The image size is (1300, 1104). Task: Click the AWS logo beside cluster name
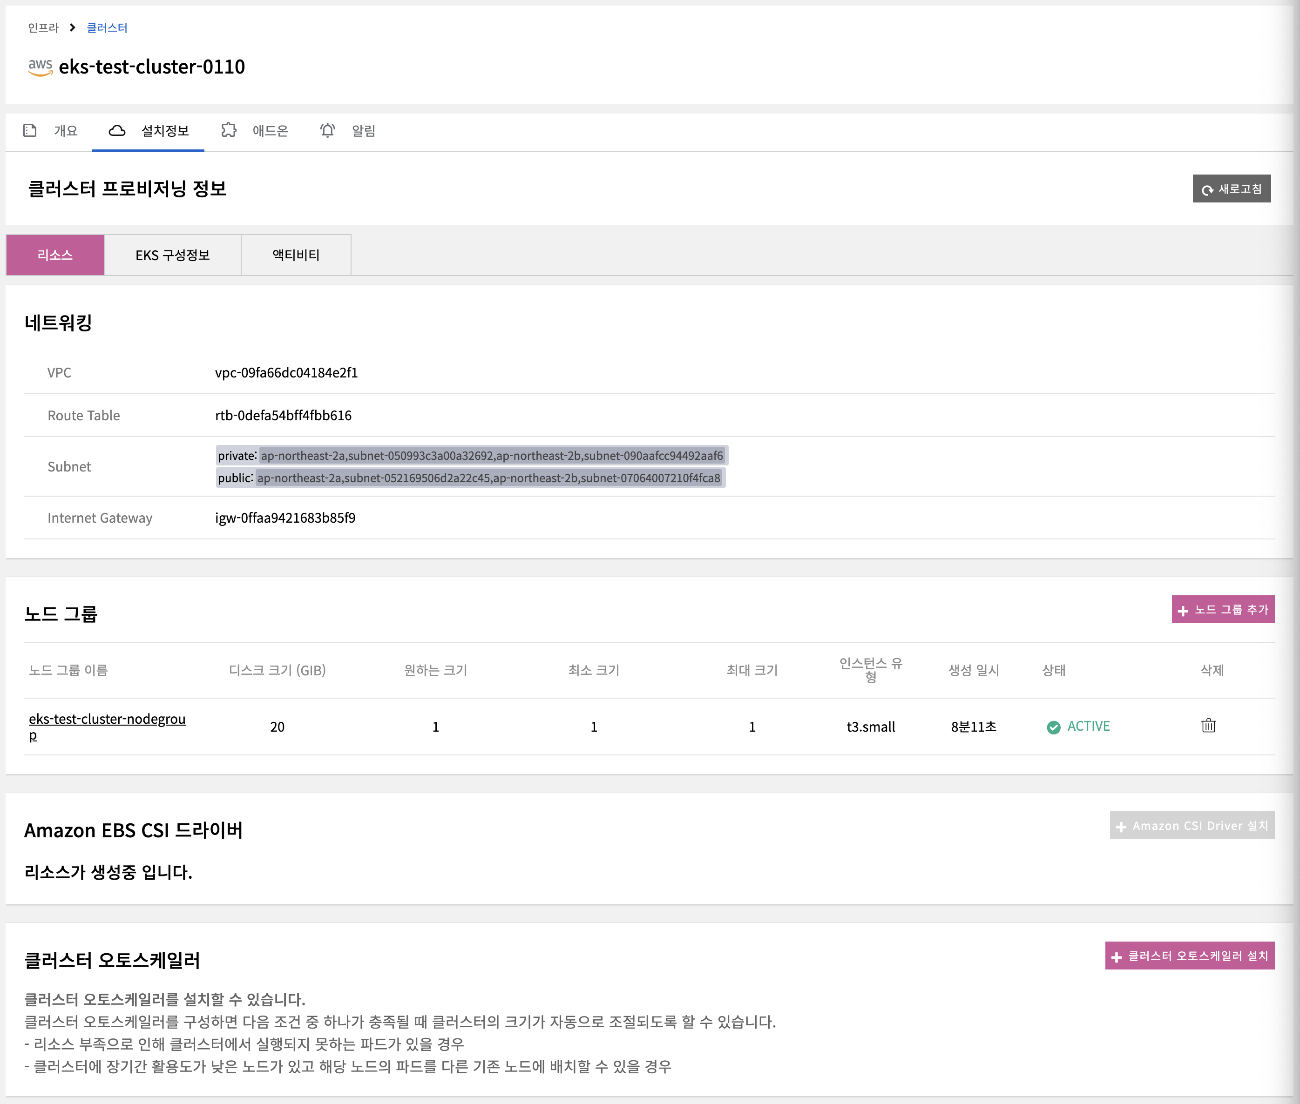[x=40, y=67]
